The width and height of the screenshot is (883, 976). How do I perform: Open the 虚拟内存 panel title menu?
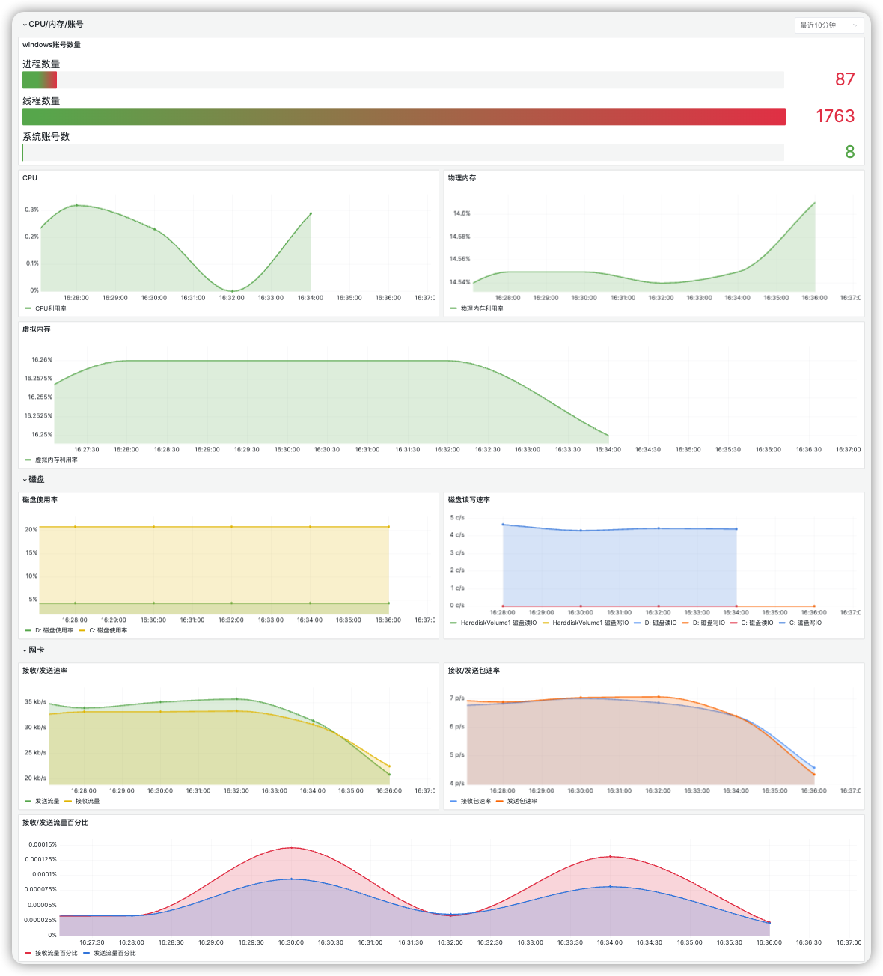[37, 329]
